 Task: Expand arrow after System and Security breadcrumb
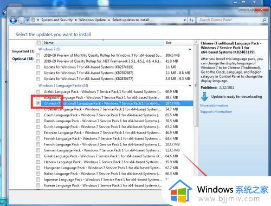[76, 20]
